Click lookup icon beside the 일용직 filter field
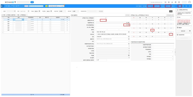Image resolution: width=193 pixels, height=97 pixels. point(28,11)
